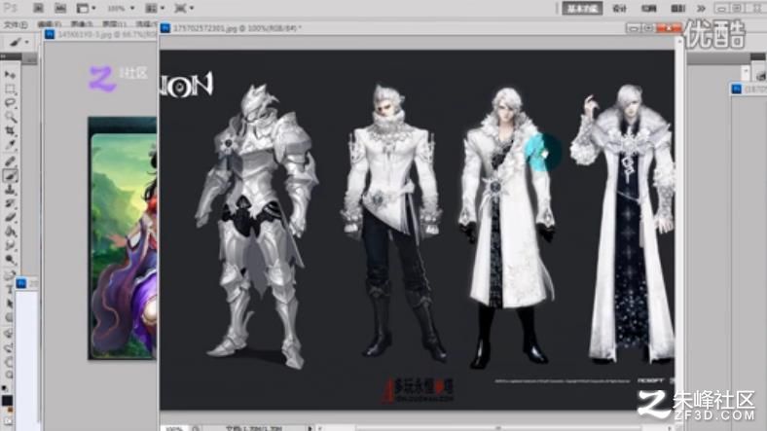Open the 图像 (Image) menu
Image resolution: width=767 pixels, height=431 pixels.
pos(82,24)
